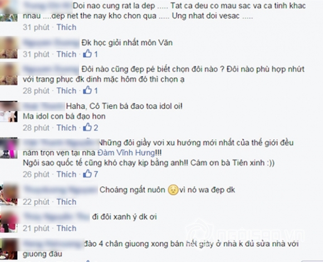
Task: Click the 22 phút timestamp
Action: (x=36, y=202)
